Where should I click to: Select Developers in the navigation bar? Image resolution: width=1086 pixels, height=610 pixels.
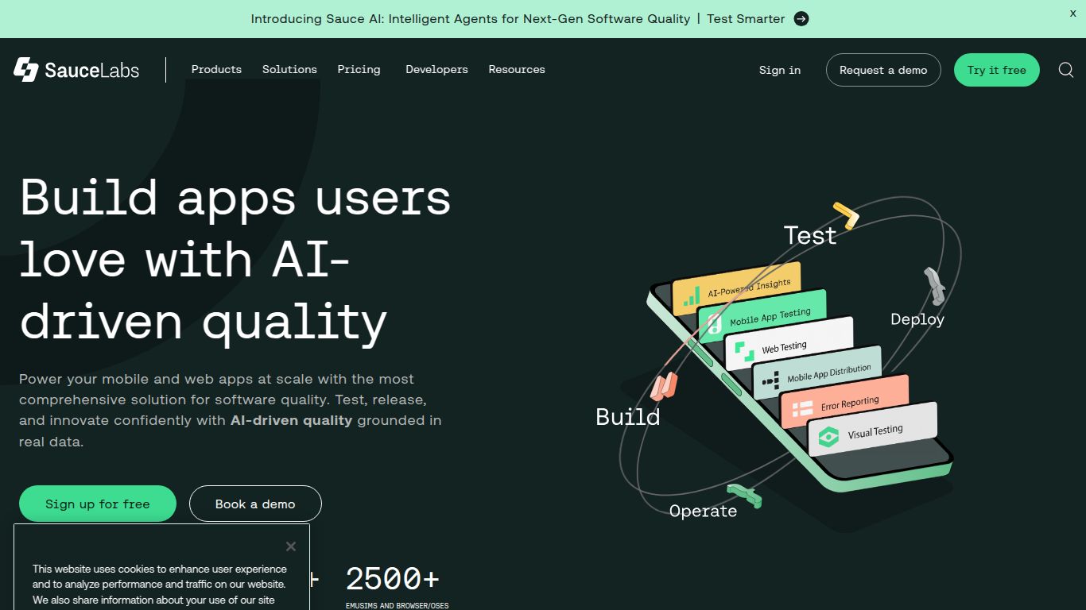point(436,70)
